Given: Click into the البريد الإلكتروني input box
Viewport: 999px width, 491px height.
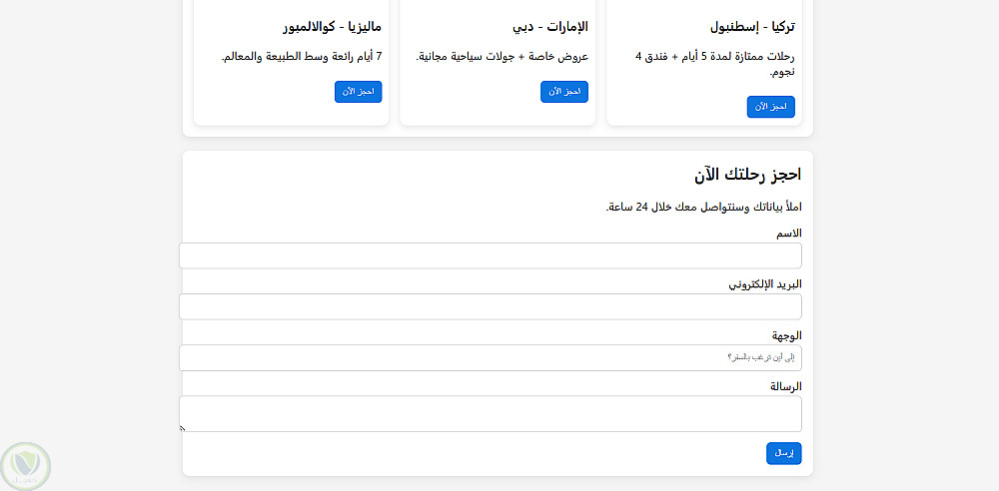Looking at the screenshot, I should [x=490, y=306].
